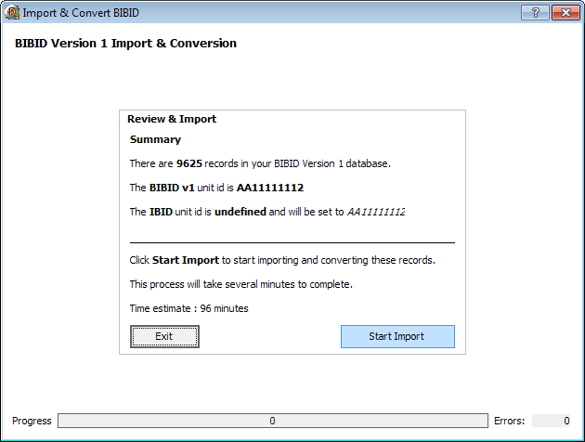Click the italic new IBID unit id value
The height and width of the screenshot is (442, 585).
coord(376,212)
